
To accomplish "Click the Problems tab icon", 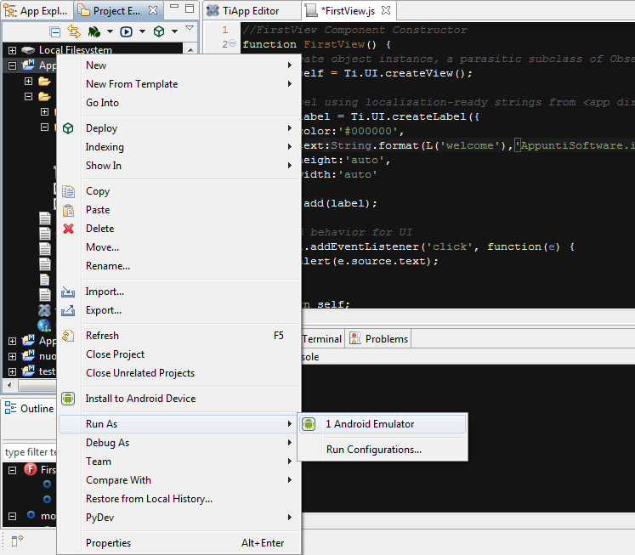I will [x=355, y=338].
